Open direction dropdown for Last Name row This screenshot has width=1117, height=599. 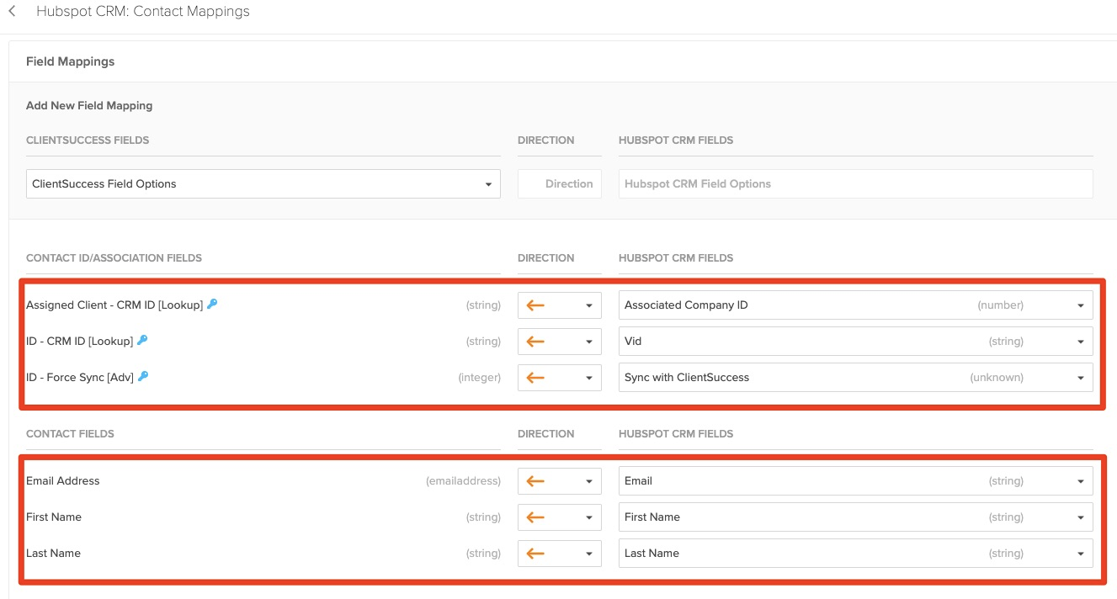pyautogui.click(x=560, y=554)
